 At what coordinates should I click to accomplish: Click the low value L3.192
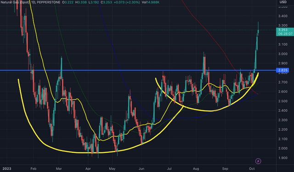(x=94, y=2)
